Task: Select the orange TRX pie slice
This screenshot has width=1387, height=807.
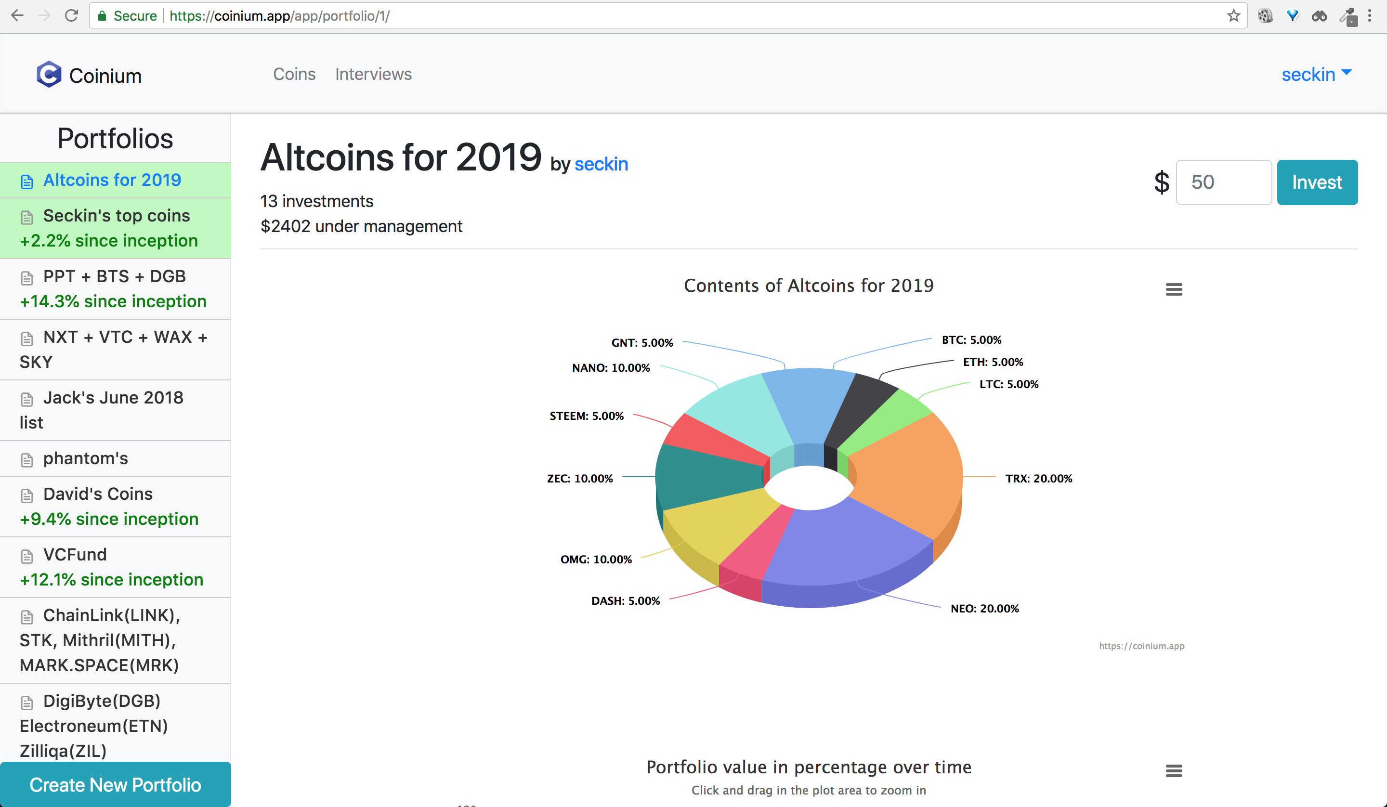Action: pyautogui.click(x=908, y=473)
